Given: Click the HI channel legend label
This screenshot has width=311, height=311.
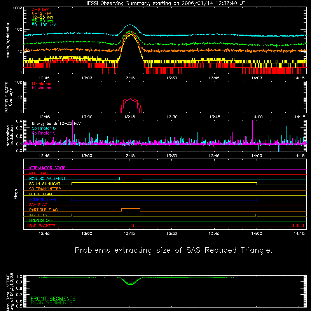Looking at the screenshot, I should [42, 88].
